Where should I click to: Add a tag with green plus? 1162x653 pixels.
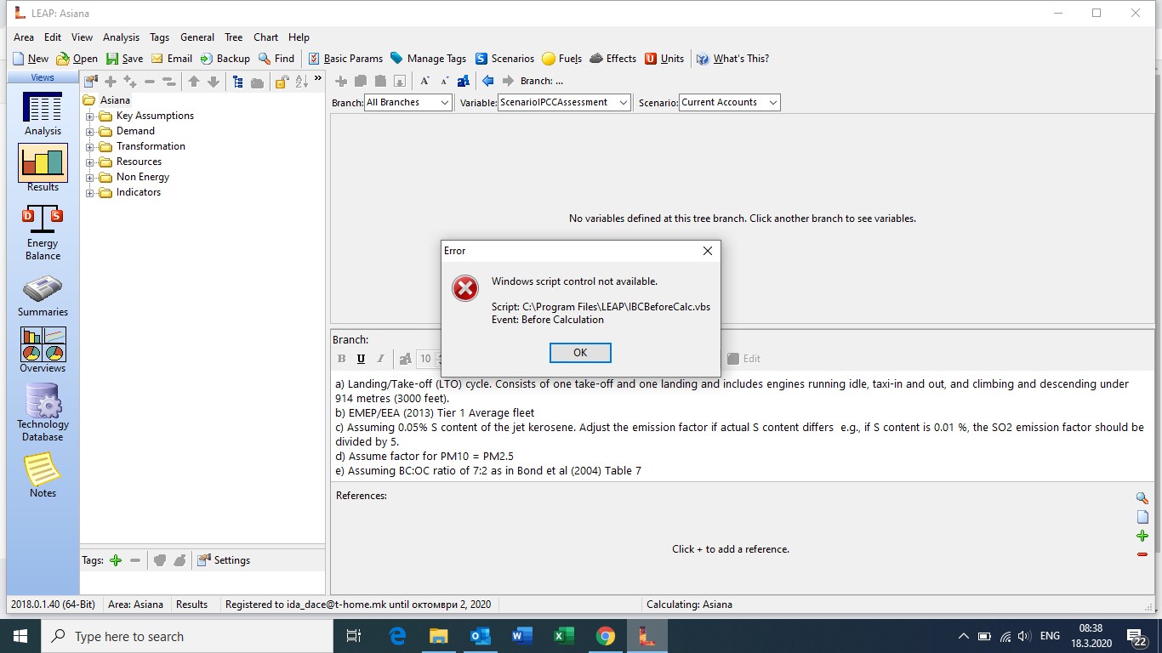[116, 560]
